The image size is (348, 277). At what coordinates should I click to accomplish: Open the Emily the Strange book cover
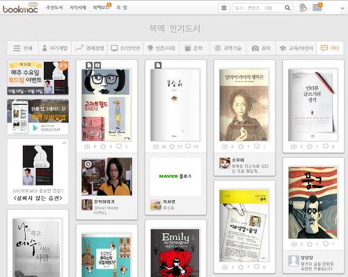pyautogui.click(x=175, y=253)
